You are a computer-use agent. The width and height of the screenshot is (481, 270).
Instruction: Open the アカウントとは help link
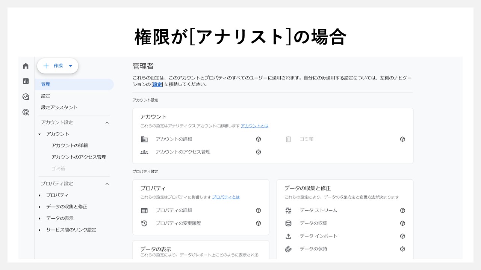tap(254, 126)
